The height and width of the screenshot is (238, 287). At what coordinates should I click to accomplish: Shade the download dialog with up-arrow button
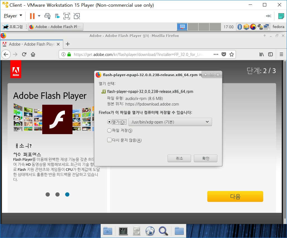(x=206, y=75)
